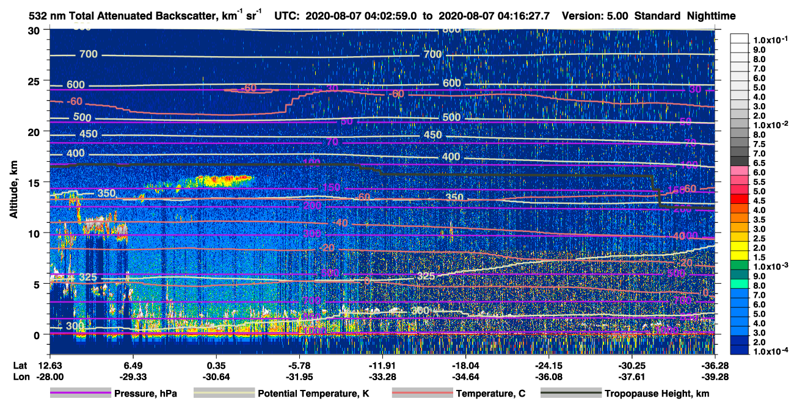Image resolution: width=794 pixels, height=407 pixels.
Task: Click the 'Tropopause Height, km' legend label
Action: click(657, 394)
